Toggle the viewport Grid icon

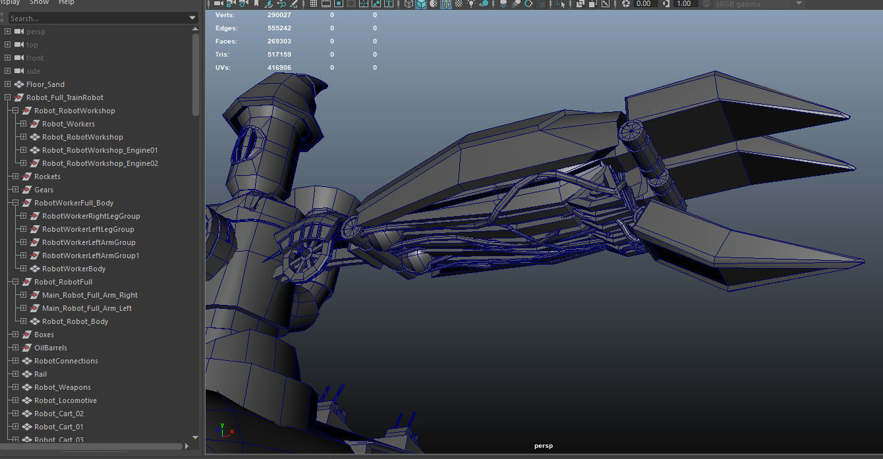313,3
